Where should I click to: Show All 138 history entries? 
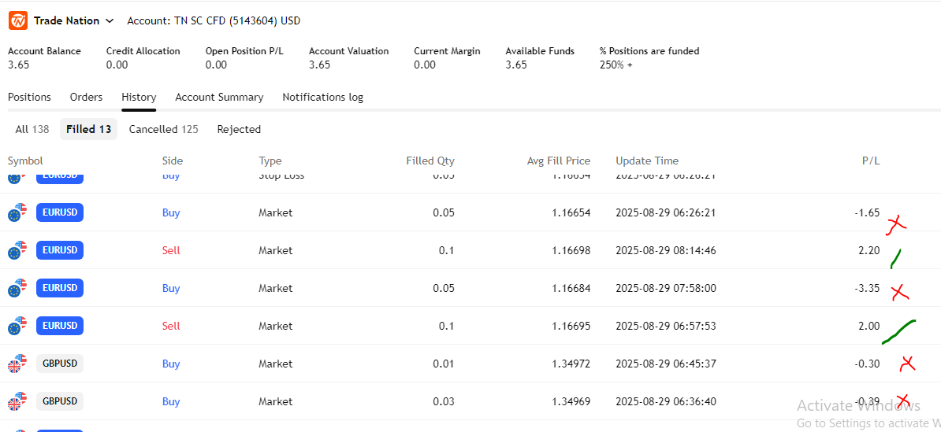pos(32,129)
